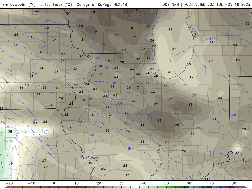
Task: Click 'College of DuPage NEXLAB' header text
Action: pyautogui.click(x=102, y=4)
